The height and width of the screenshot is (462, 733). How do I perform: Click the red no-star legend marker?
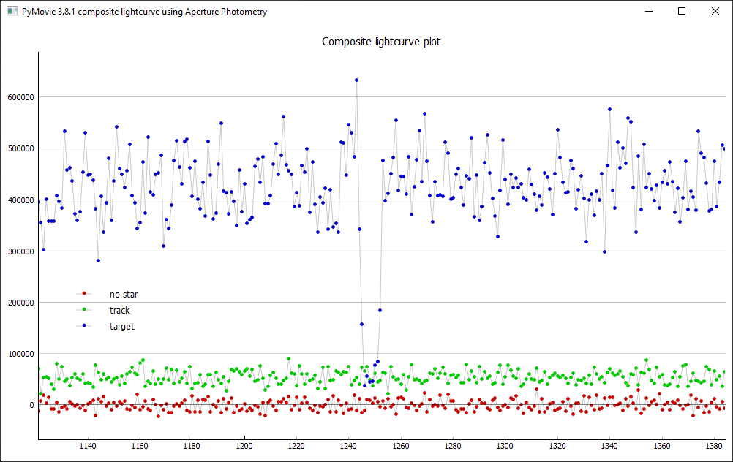pyautogui.click(x=85, y=295)
